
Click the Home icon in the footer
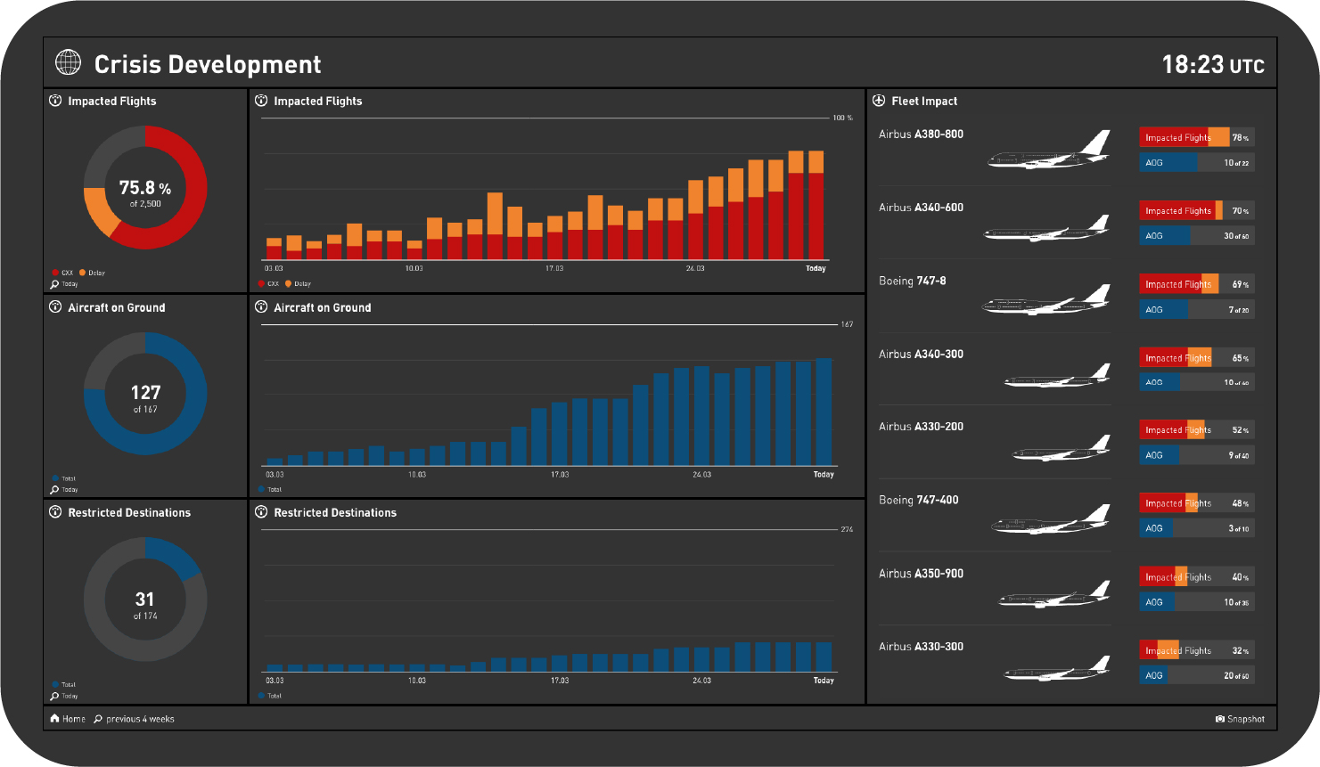click(55, 719)
